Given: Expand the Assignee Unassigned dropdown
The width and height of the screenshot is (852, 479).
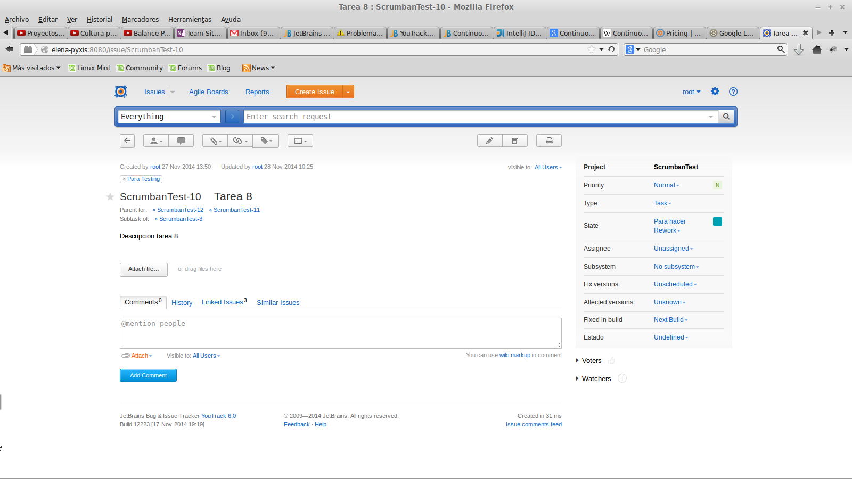Looking at the screenshot, I should pos(673,249).
